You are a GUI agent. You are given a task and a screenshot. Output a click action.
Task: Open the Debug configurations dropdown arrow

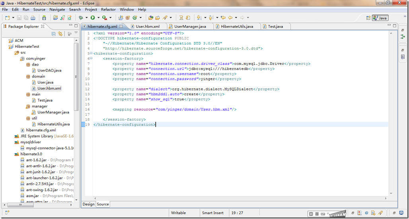pos(87,18)
